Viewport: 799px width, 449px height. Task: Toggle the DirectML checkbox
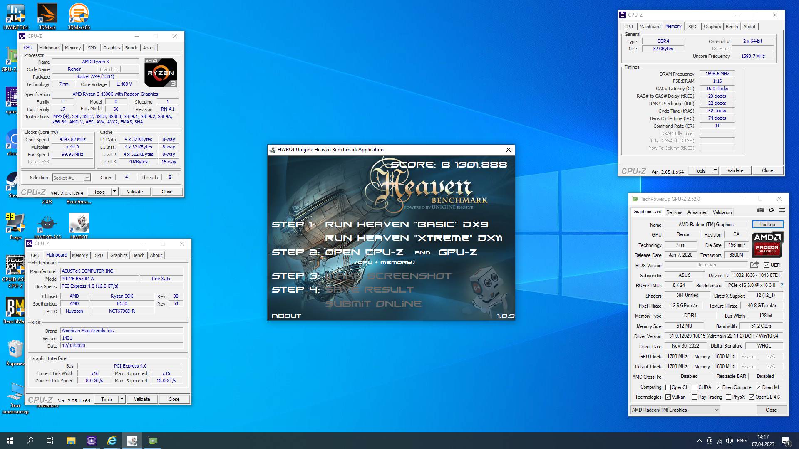click(x=758, y=387)
